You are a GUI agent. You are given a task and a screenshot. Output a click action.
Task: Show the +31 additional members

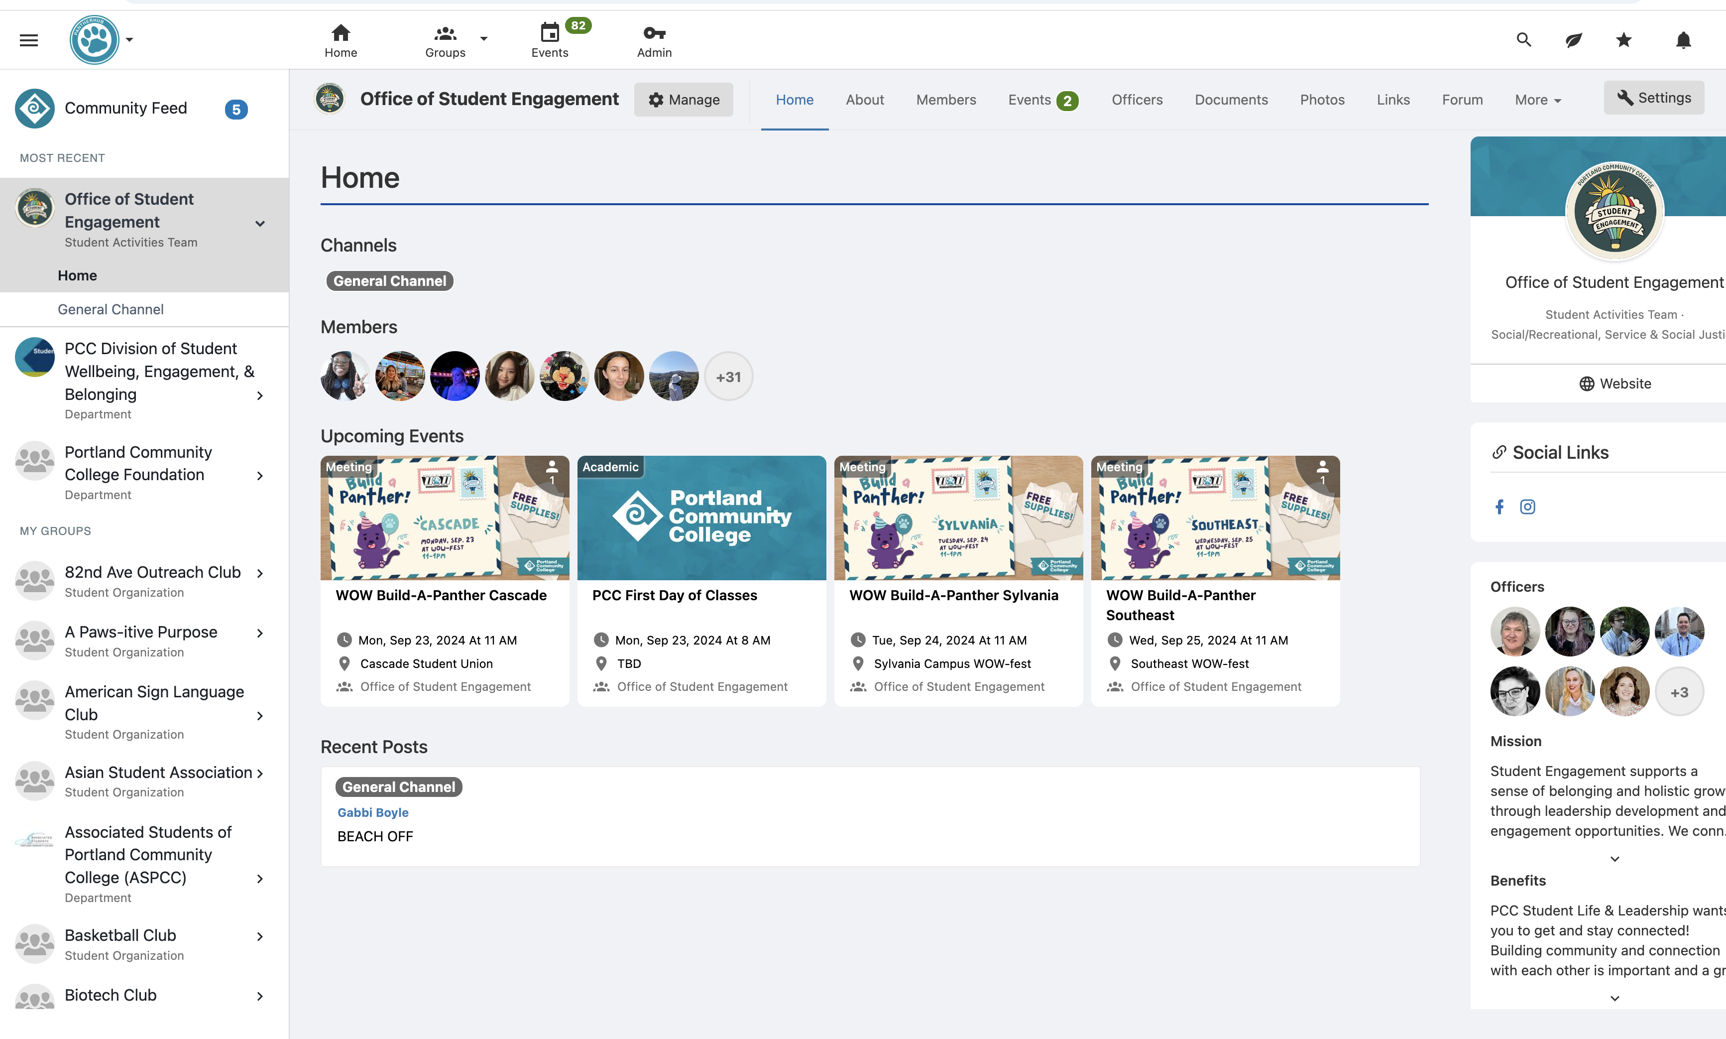click(728, 376)
